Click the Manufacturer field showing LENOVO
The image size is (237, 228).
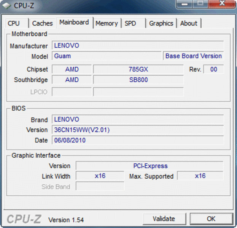pos(138,45)
